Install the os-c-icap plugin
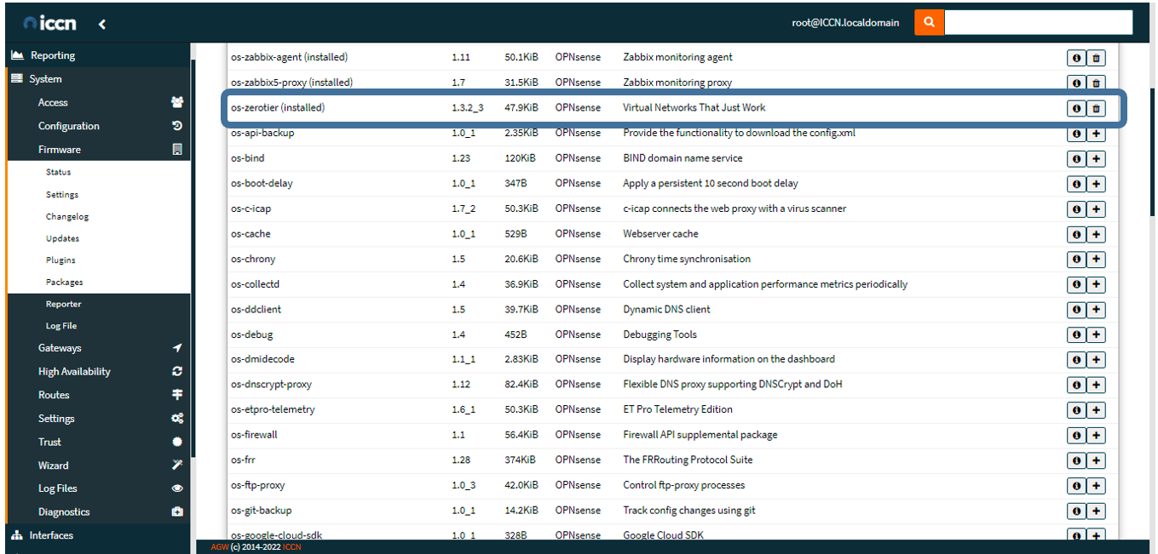Viewport: 1158px width, 554px height. pyautogui.click(x=1097, y=209)
